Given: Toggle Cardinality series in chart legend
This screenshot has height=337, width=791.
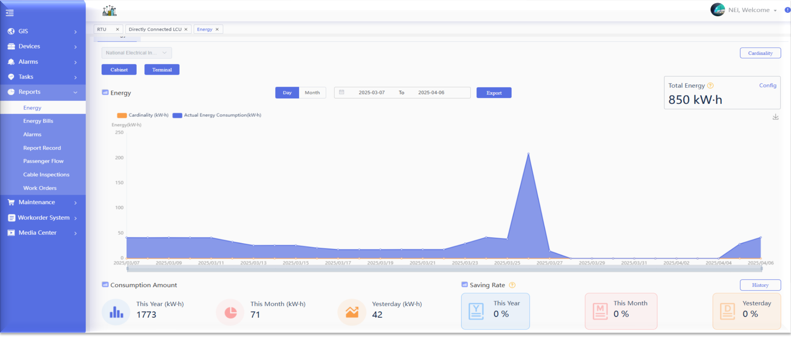Looking at the screenshot, I should [142, 115].
